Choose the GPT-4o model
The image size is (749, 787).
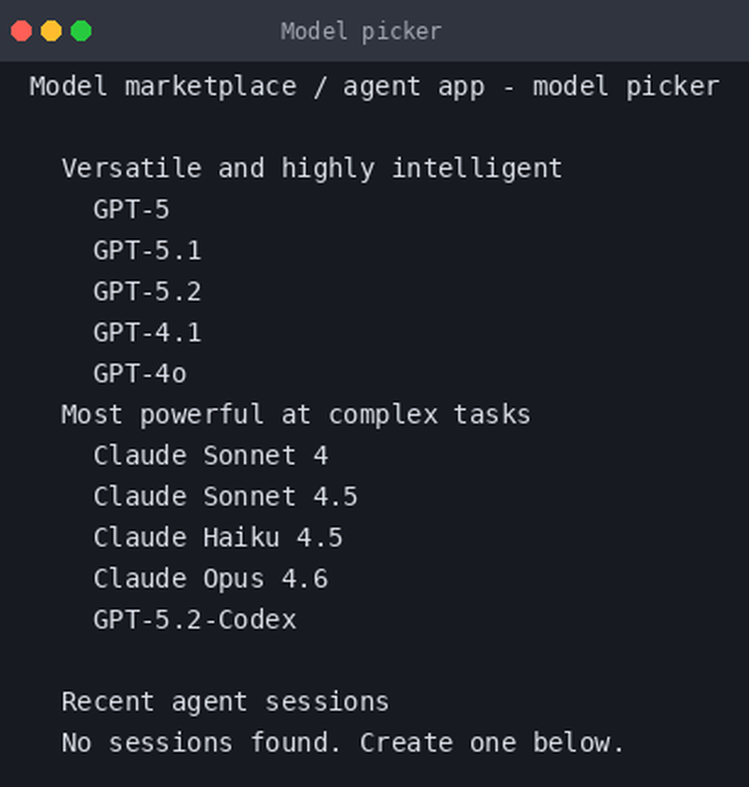click(140, 373)
